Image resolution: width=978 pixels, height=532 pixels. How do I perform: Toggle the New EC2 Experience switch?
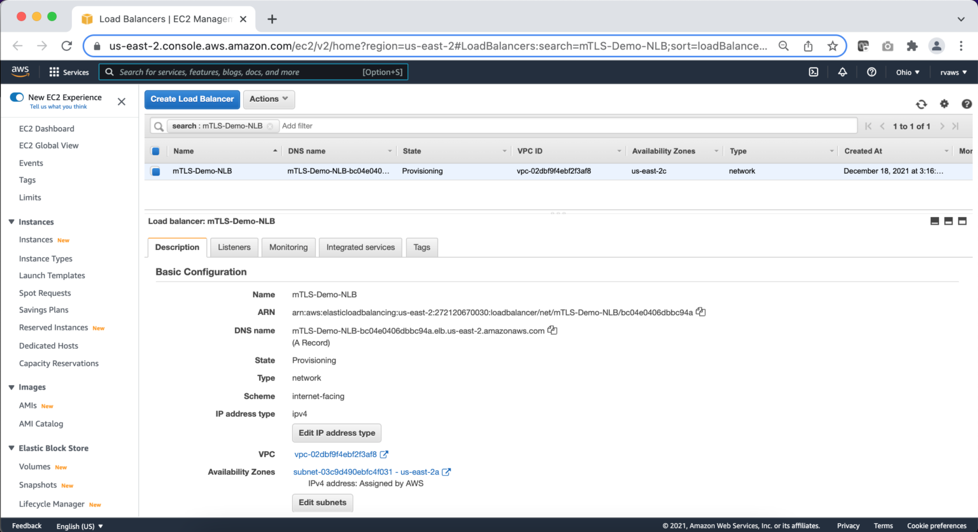click(17, 97)
